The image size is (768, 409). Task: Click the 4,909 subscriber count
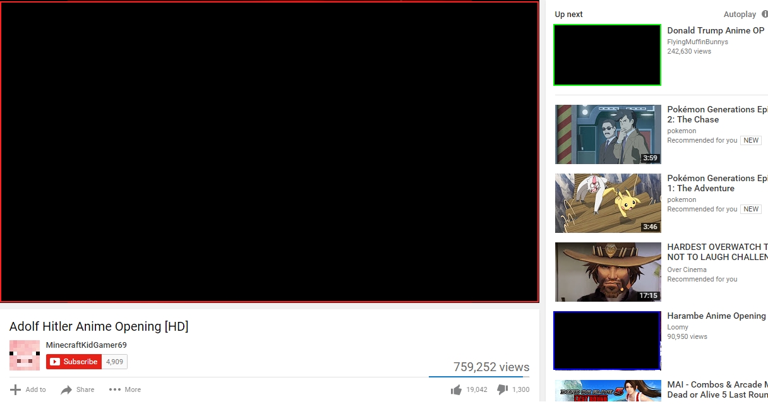tap(114, 362)
